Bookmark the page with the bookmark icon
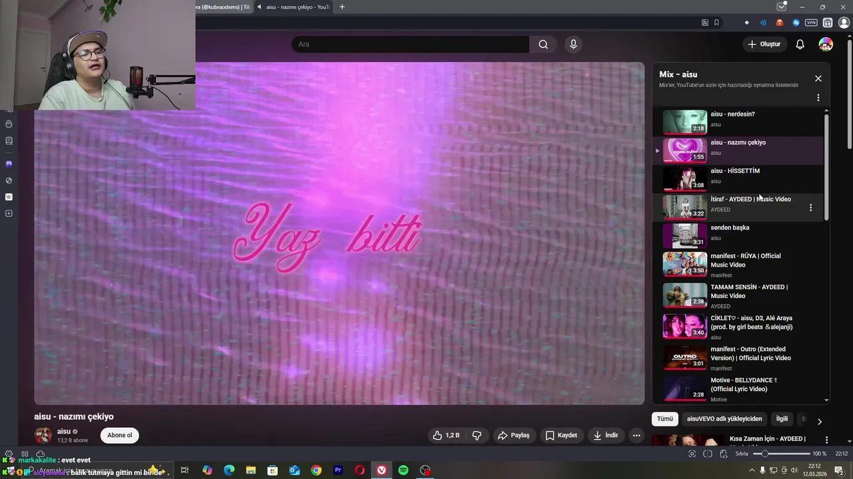 pos(716,23)
